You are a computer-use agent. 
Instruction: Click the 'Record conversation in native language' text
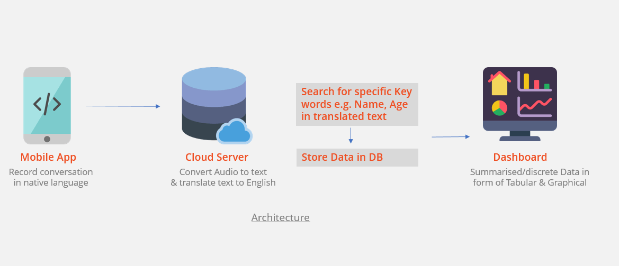(51, 178)
